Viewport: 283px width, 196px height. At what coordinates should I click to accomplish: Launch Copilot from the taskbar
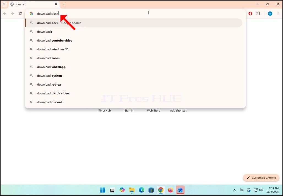(122, 190)
